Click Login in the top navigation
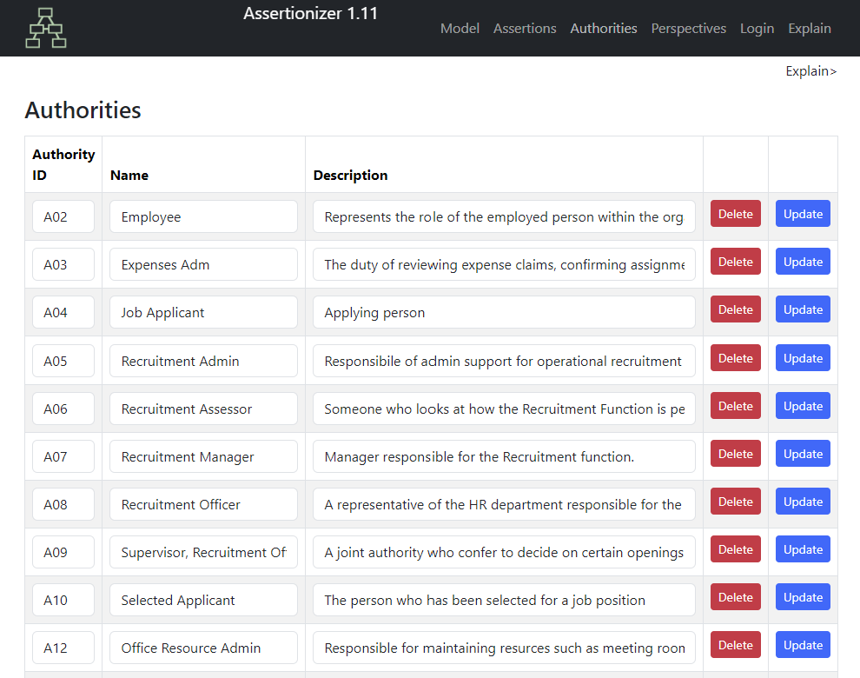 757,28
